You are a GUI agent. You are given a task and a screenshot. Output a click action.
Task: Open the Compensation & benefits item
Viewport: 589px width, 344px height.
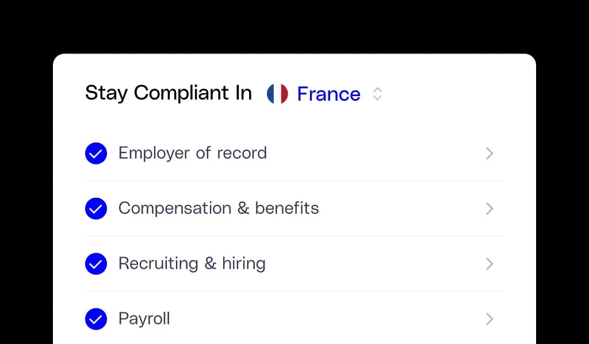pyautogui.click(x=294, y=208)
